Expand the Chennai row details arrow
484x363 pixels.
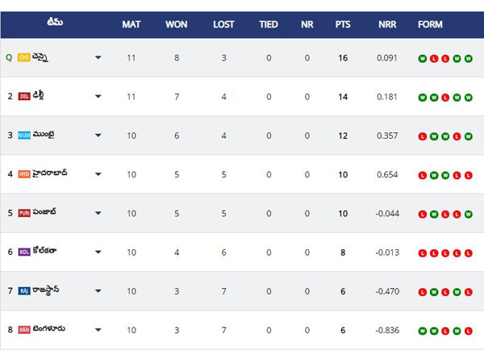tap(98, 58)
